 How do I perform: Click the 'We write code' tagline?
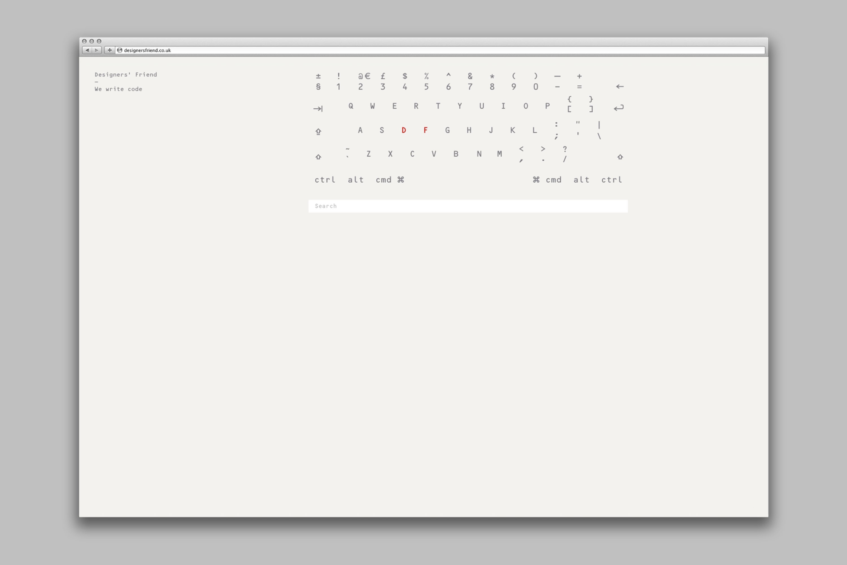point(119,89)
